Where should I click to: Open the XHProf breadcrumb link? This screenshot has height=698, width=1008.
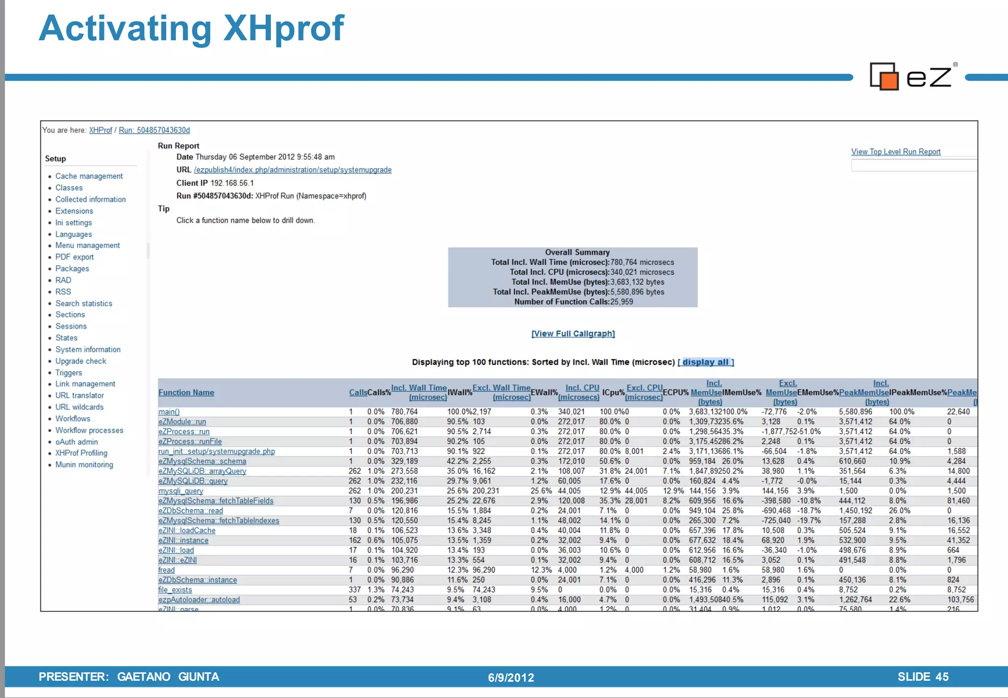point(100,130)
